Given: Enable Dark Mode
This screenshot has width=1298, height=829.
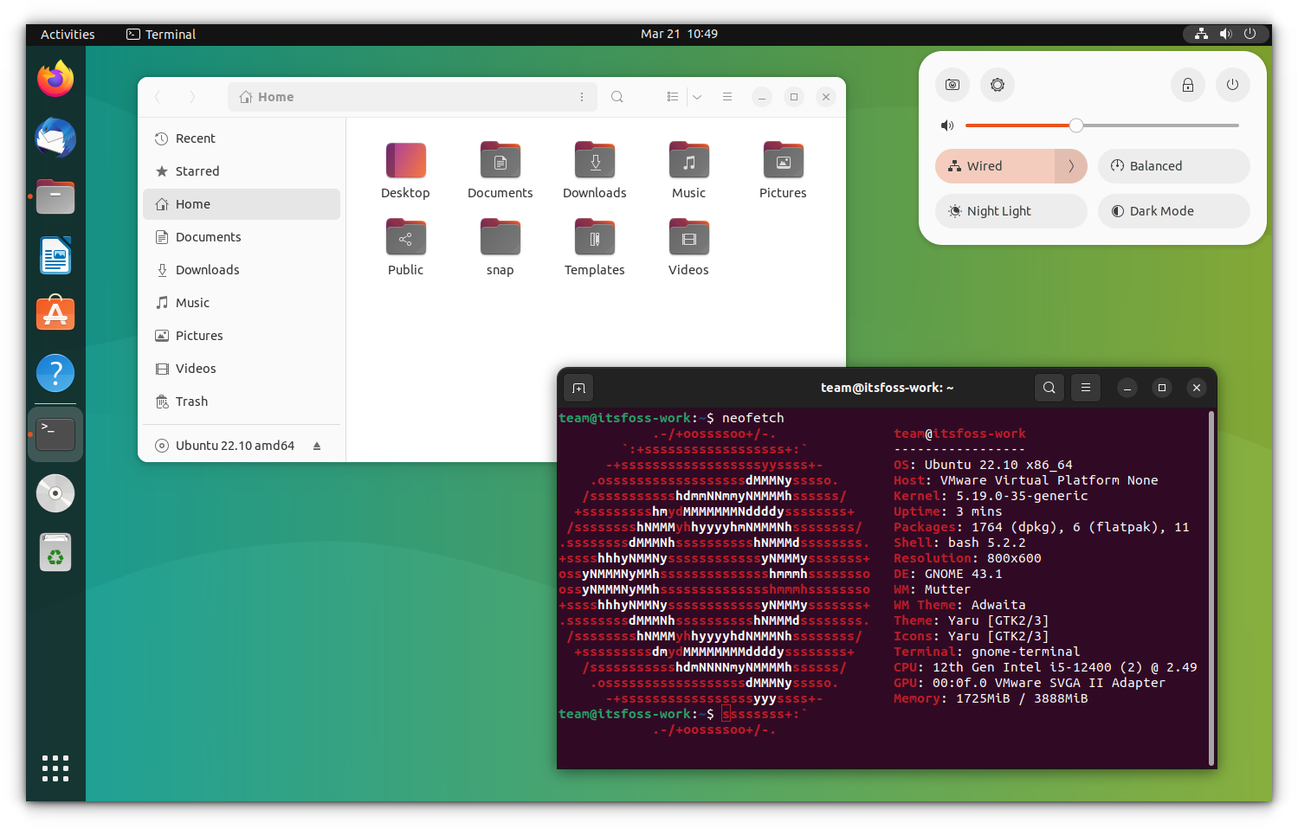Looking at the screenshot, I should (1173, 211).
